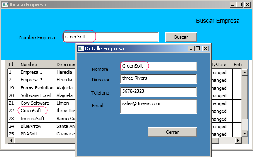Click the vertical scrollbar thumb of grid
The image size is (253, 157).
(245, 97)
